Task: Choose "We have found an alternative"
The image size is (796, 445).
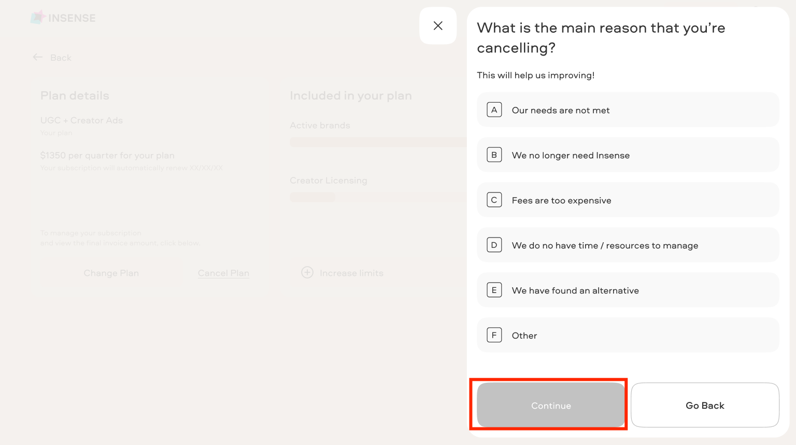Action: 628,290
